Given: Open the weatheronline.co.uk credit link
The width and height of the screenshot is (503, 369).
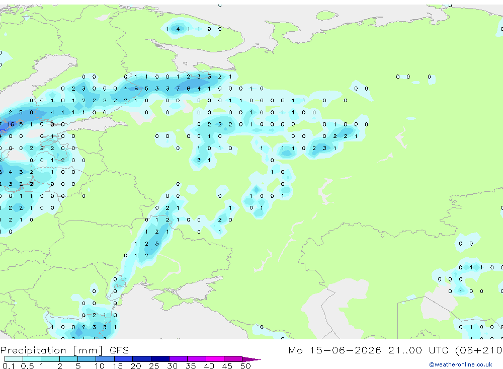Looking at the screenshot, I should click(x=461, y=364).
